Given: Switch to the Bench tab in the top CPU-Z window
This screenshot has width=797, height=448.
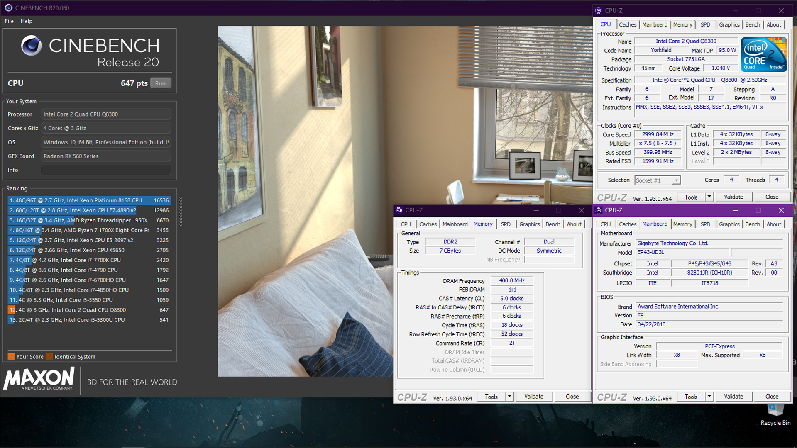Looking at the screenshot, I should 752,24.
